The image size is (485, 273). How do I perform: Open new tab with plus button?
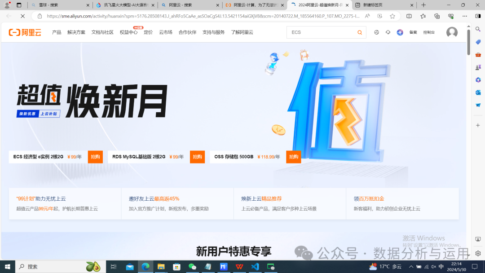[x=423, y=5]
